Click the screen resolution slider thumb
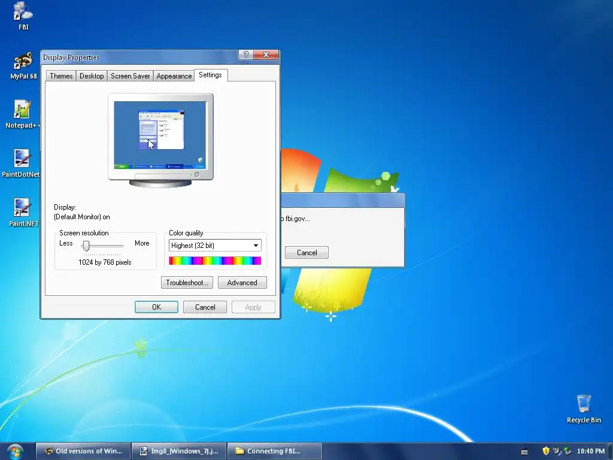 86,246
